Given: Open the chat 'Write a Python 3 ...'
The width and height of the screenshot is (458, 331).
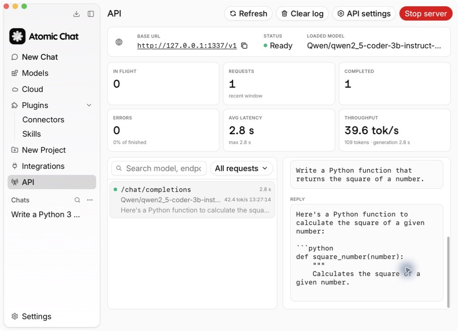Looking at the screenshot, I should (46, 214).
